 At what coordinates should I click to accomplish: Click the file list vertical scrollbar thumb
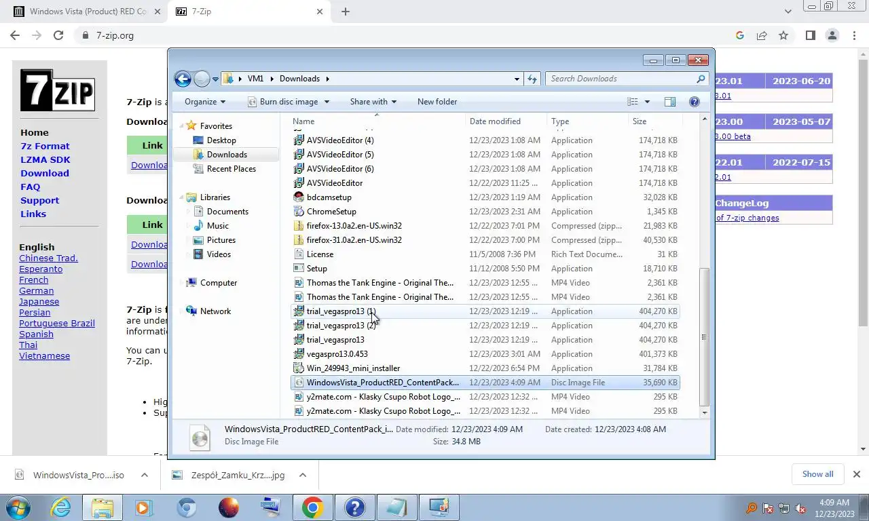pos(704,336)
